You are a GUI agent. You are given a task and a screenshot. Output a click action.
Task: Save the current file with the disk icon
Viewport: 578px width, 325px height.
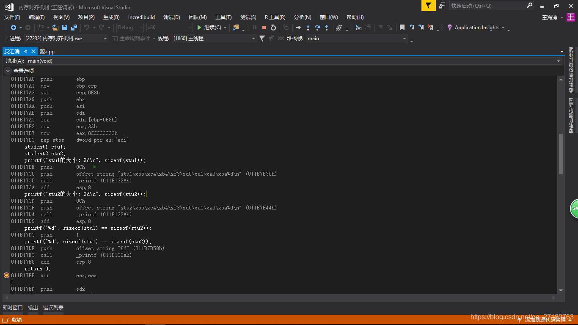pyautogui.click(x=65, y=28)
